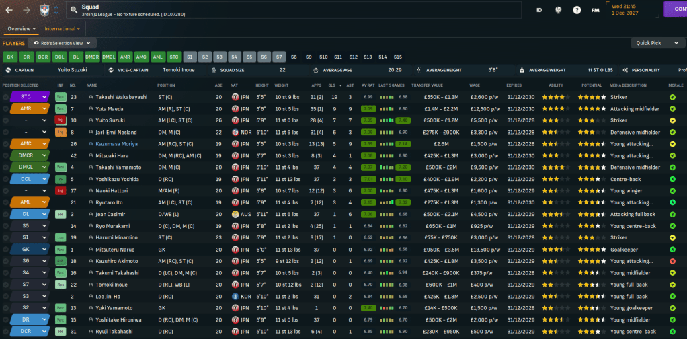Open the help question mark icon
Screen dimensions: 687x339
click(576, 10)
